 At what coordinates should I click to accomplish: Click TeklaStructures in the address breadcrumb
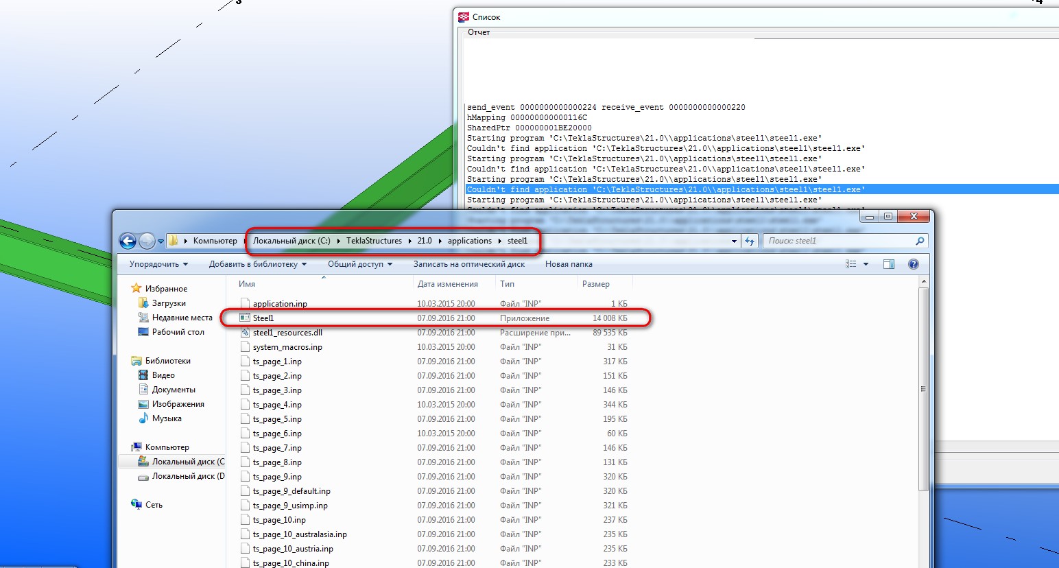(374, 241)
